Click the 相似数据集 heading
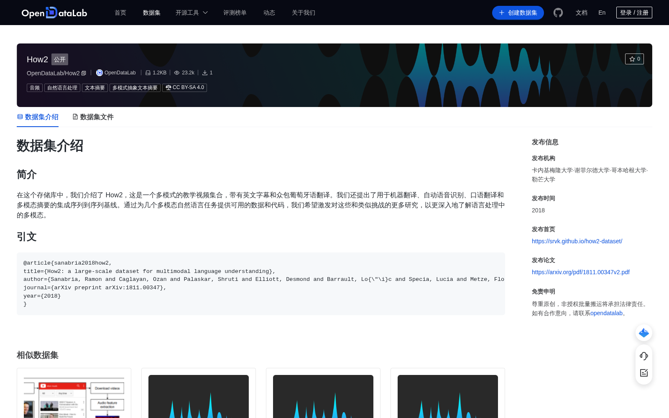This screenshot has width=669, height=418. (x=38, y=355)
